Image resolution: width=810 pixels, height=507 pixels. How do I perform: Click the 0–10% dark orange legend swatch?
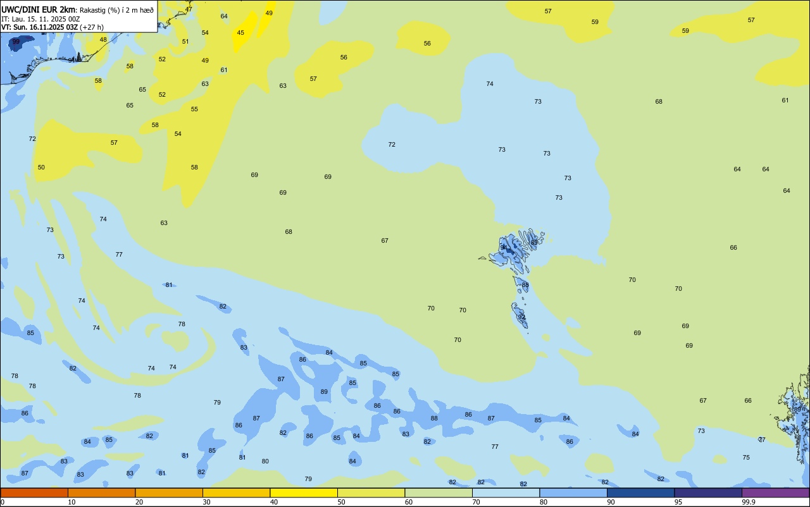34,492
